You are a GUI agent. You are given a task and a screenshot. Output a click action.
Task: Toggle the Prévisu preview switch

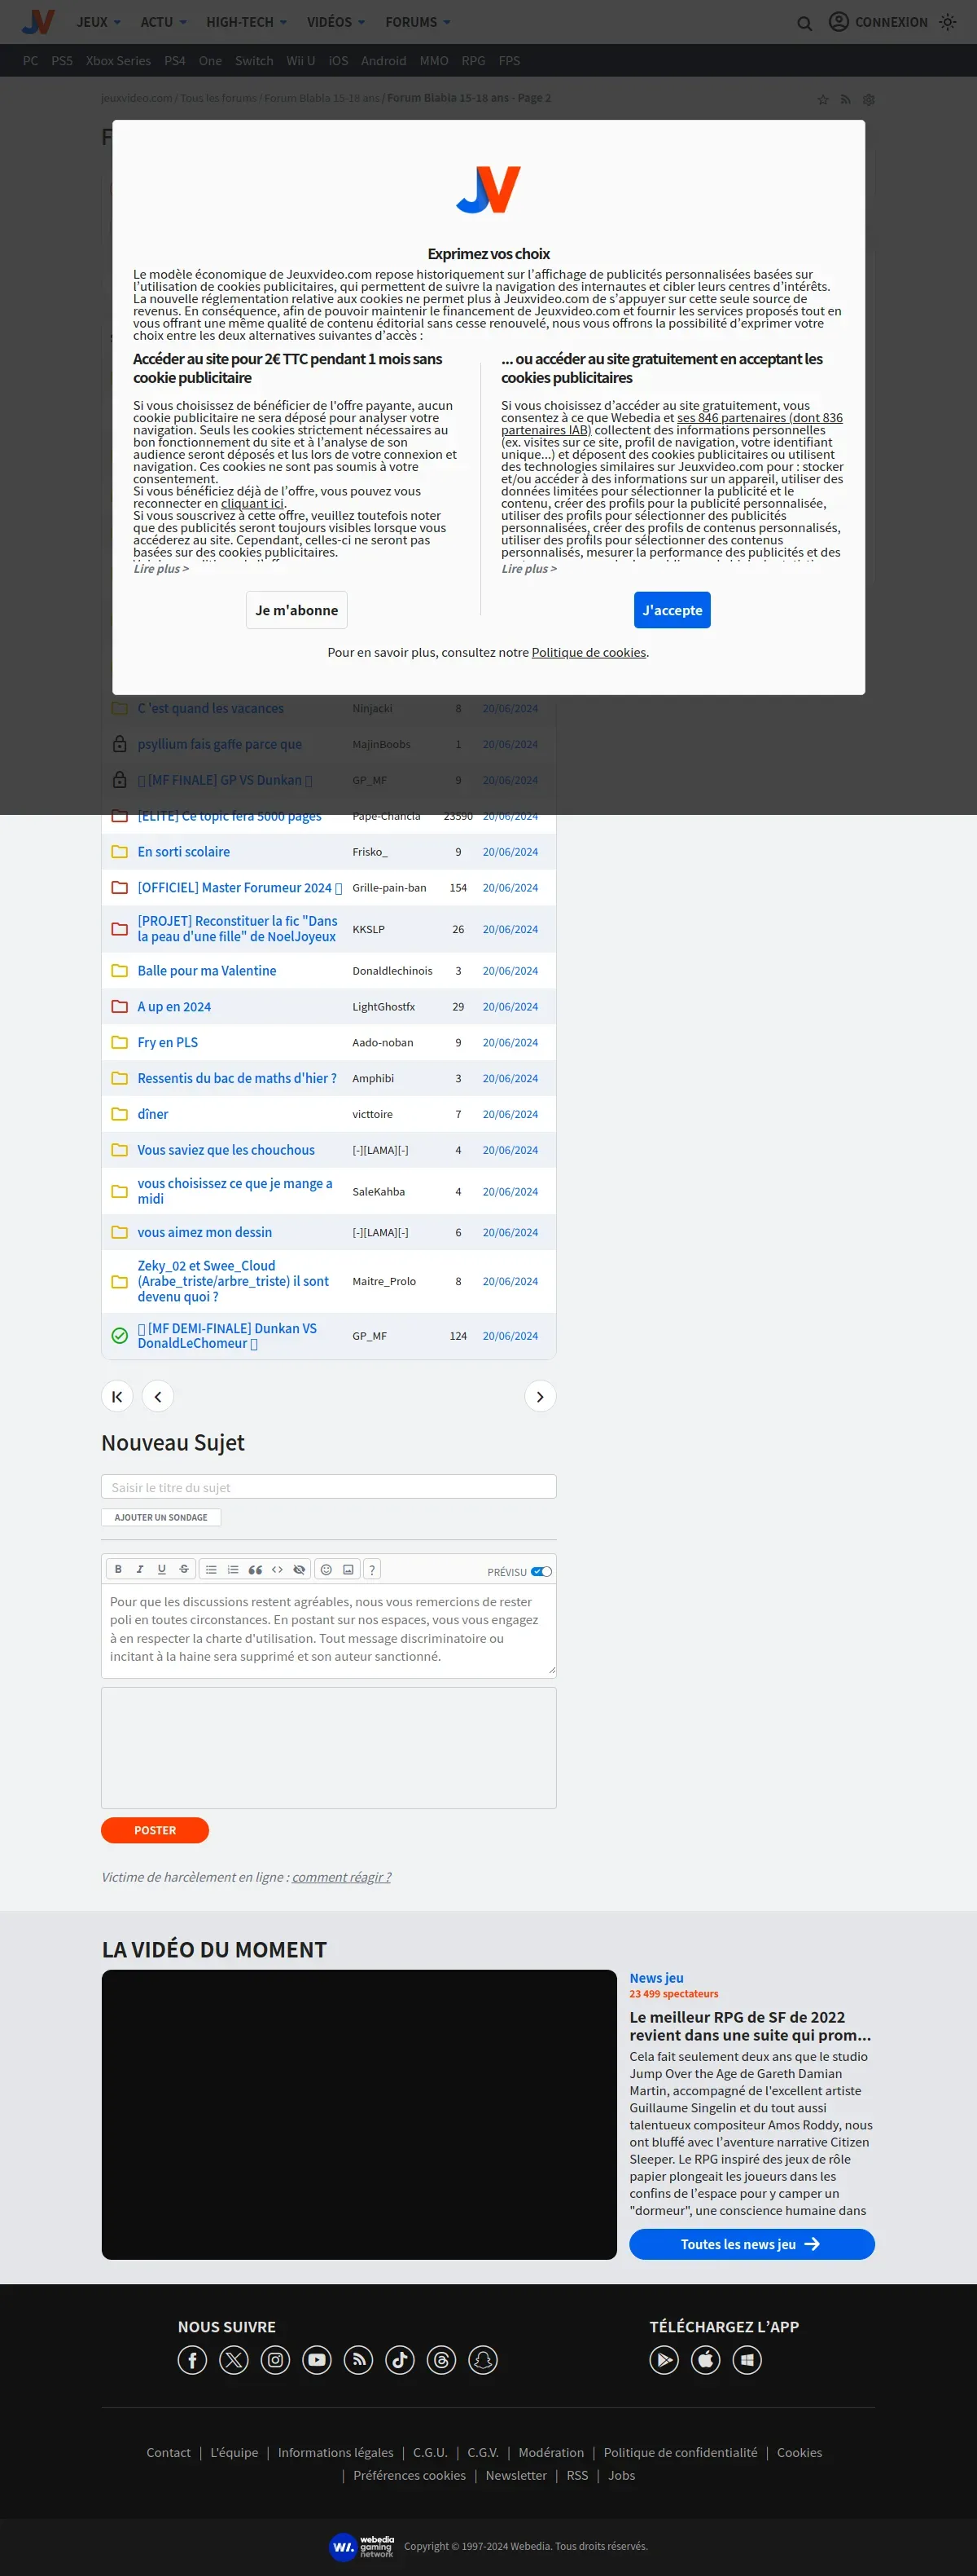[541, 1571]
